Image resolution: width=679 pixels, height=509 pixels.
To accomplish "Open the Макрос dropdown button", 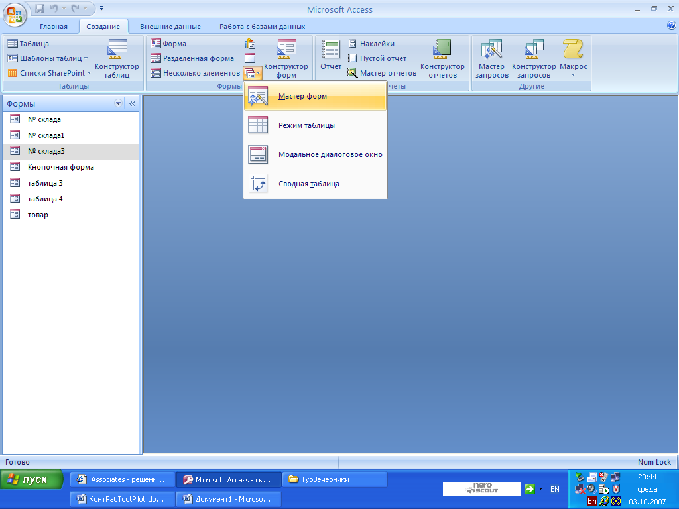I will coord(574,58).
